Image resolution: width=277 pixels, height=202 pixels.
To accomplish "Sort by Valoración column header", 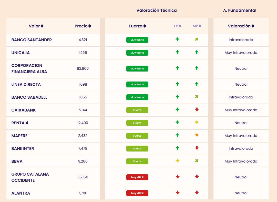I will [241, 26].
